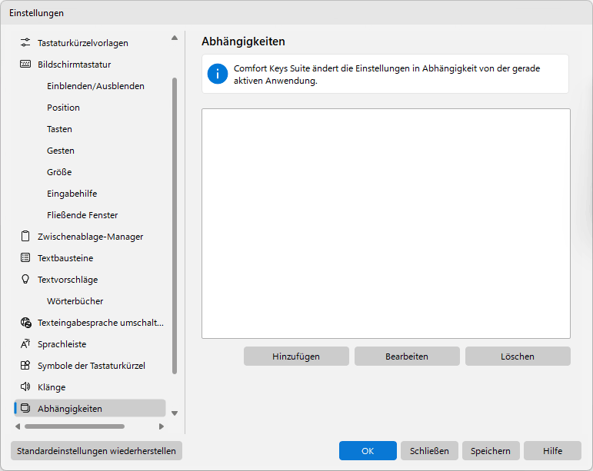Click the sidebar scroll-left arrow
This screenshot has width=593, height=471.
(18, 426)
